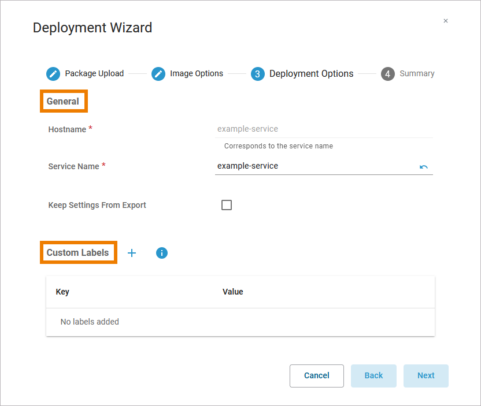Click the Cancel button
The height and width of the screenshot is (406, 481).
(x=317, y=375)
